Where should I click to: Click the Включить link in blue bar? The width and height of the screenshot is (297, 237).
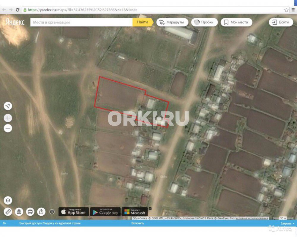(138, 223)
